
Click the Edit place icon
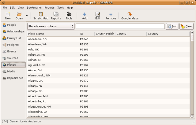tap(98, 16)
